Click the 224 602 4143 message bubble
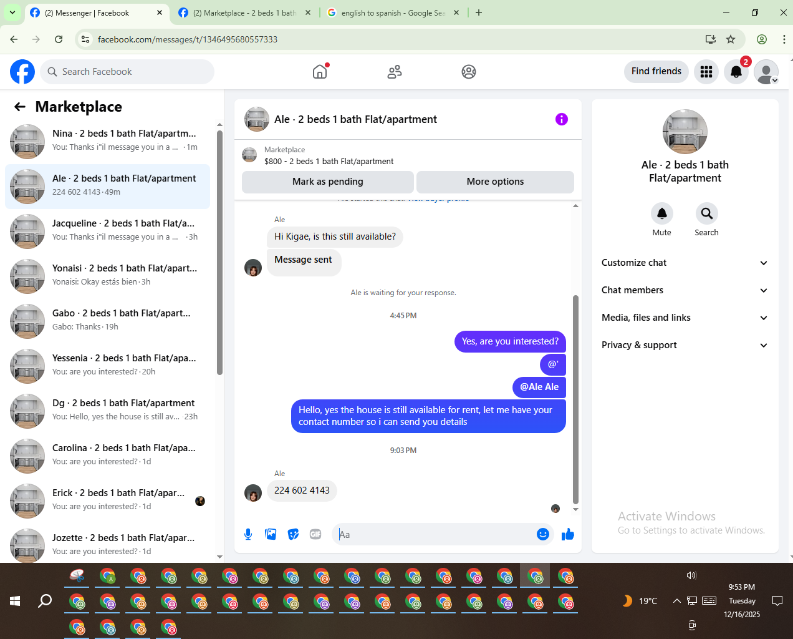793x639 pixels. click(x=302, y=490)
